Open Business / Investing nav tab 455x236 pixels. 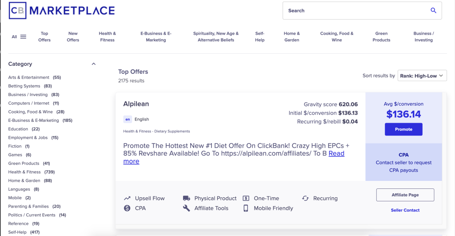(423, 36)
